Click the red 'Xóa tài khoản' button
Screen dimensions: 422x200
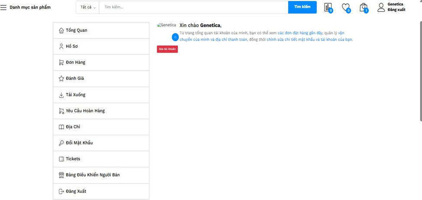167,49
